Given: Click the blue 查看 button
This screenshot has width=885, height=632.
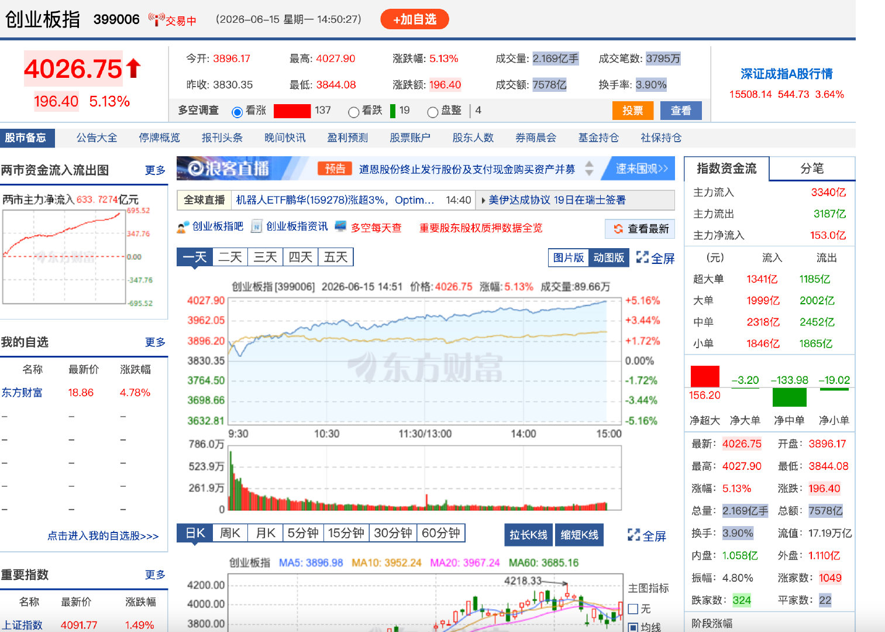Looking at the screenshot, I should tap(681, 111).
